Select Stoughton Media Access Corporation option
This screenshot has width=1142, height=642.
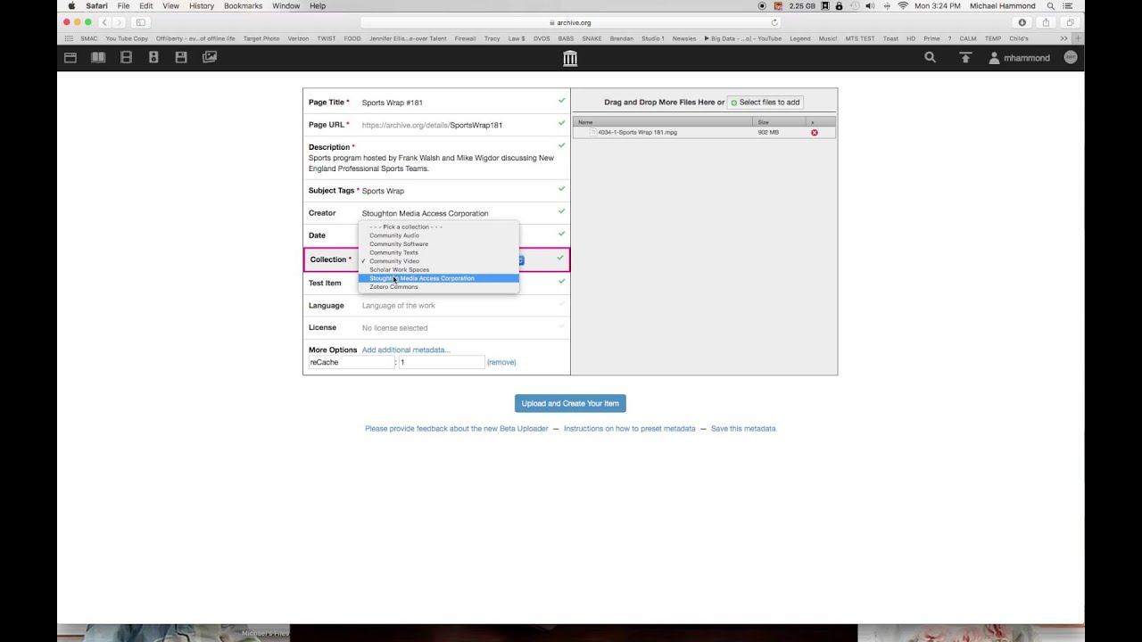click(x=438, y=278)
